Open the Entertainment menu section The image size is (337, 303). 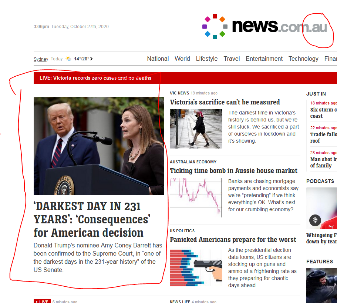(x=264, y=59)
